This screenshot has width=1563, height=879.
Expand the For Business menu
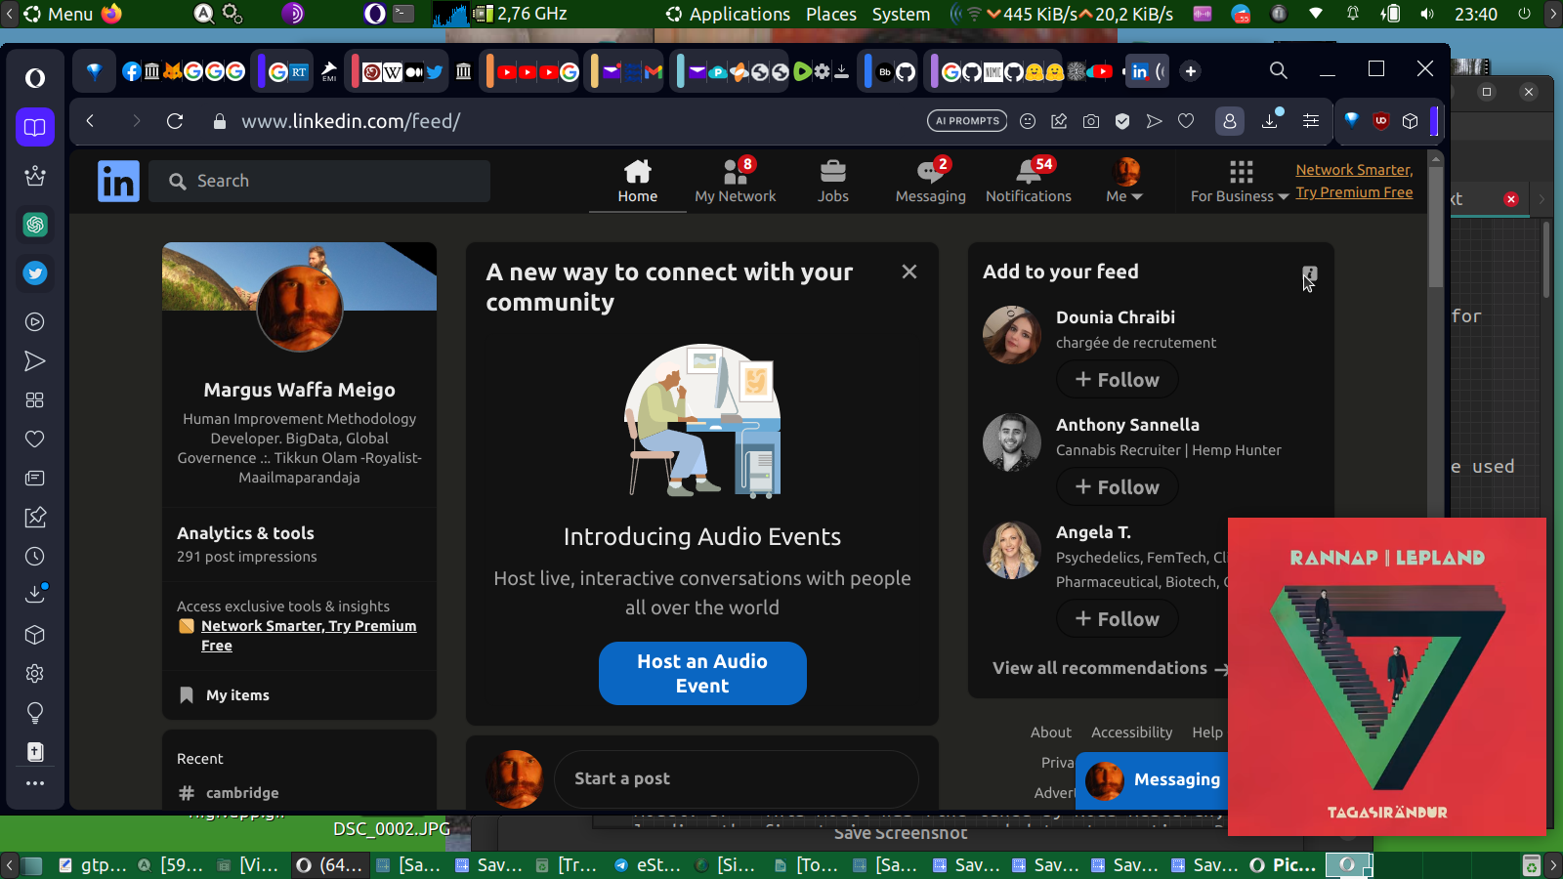[x=1240, y=181]
